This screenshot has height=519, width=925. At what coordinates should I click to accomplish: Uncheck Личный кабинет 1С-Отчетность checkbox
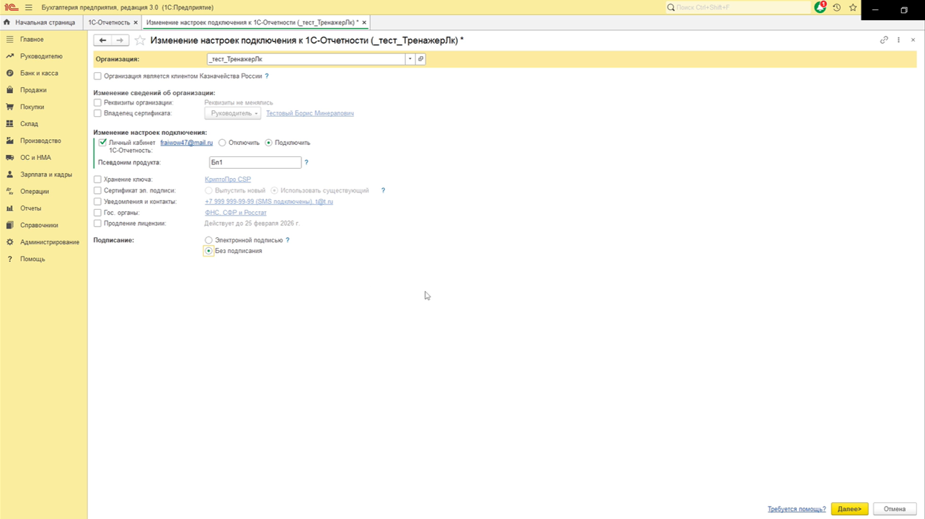tap(102, 143)
